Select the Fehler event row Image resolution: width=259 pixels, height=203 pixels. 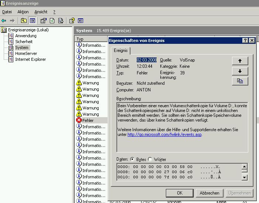[92, 120]
